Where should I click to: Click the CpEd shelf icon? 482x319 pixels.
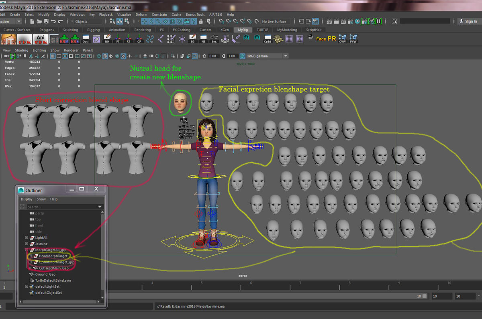tap(267, 39)
